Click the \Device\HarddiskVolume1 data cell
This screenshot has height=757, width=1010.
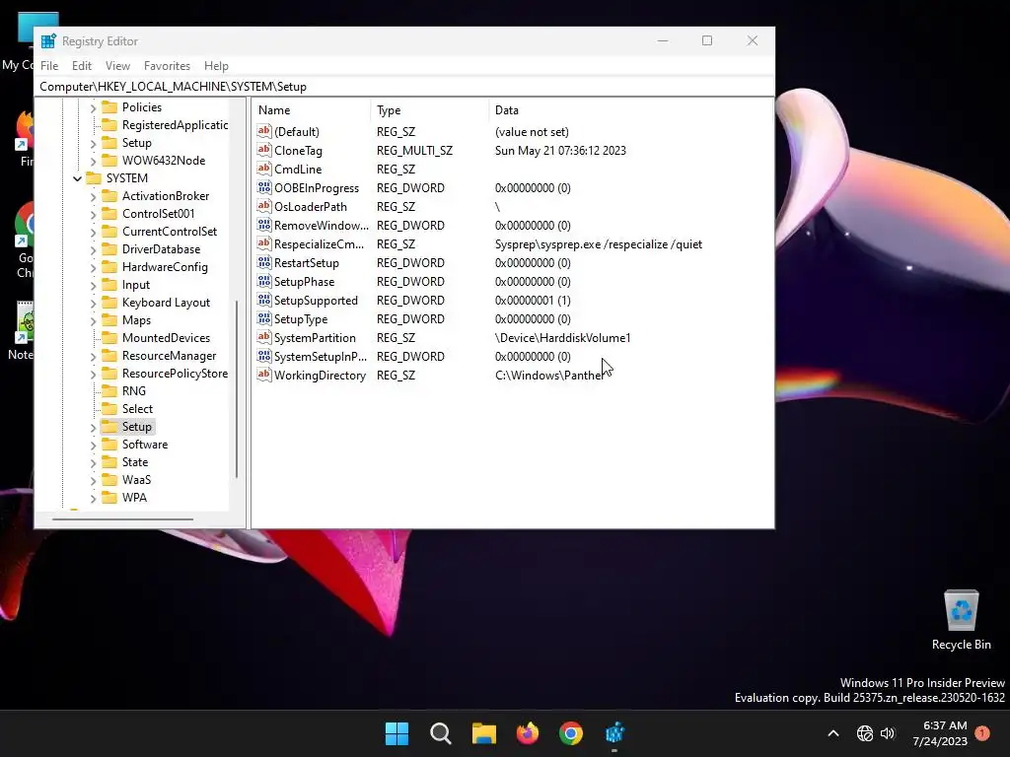562,338
